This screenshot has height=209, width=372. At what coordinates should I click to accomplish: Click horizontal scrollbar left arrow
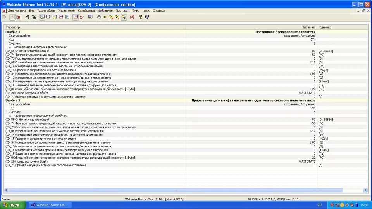tap(6, 190)
